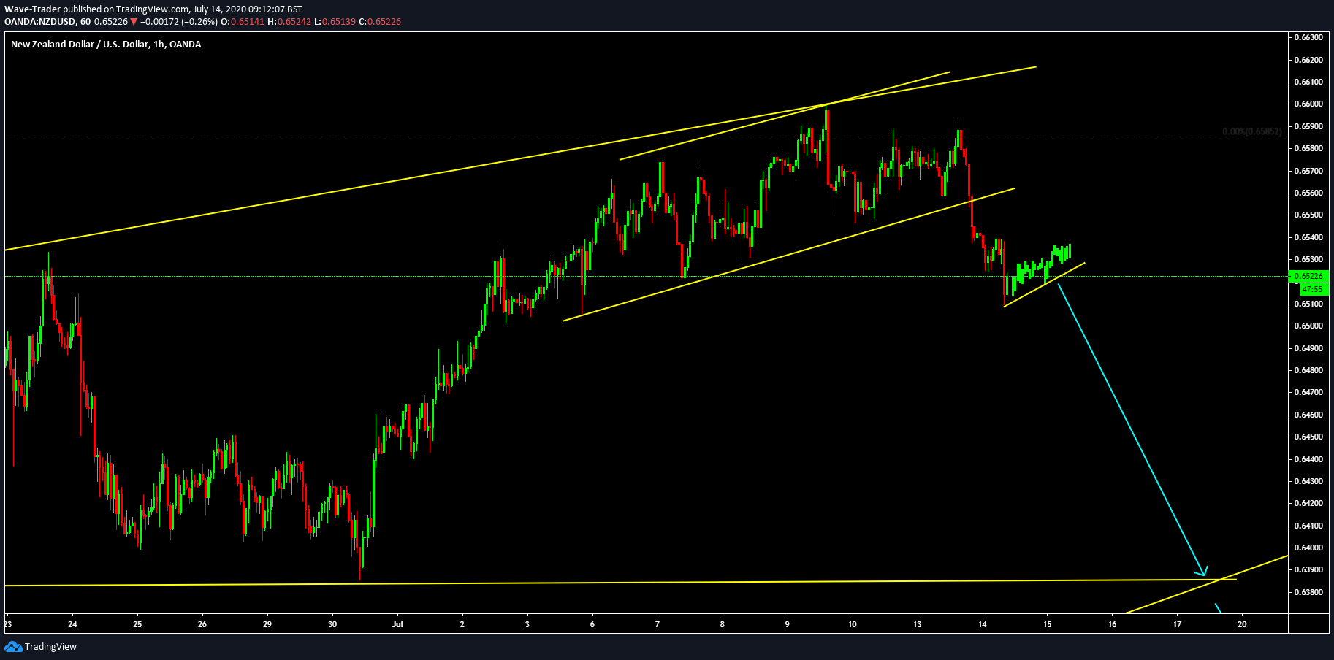The height and width of the screenshot is (660, 1334).
Task: Click date label 7 on time axis
Action: pos(658,624)
